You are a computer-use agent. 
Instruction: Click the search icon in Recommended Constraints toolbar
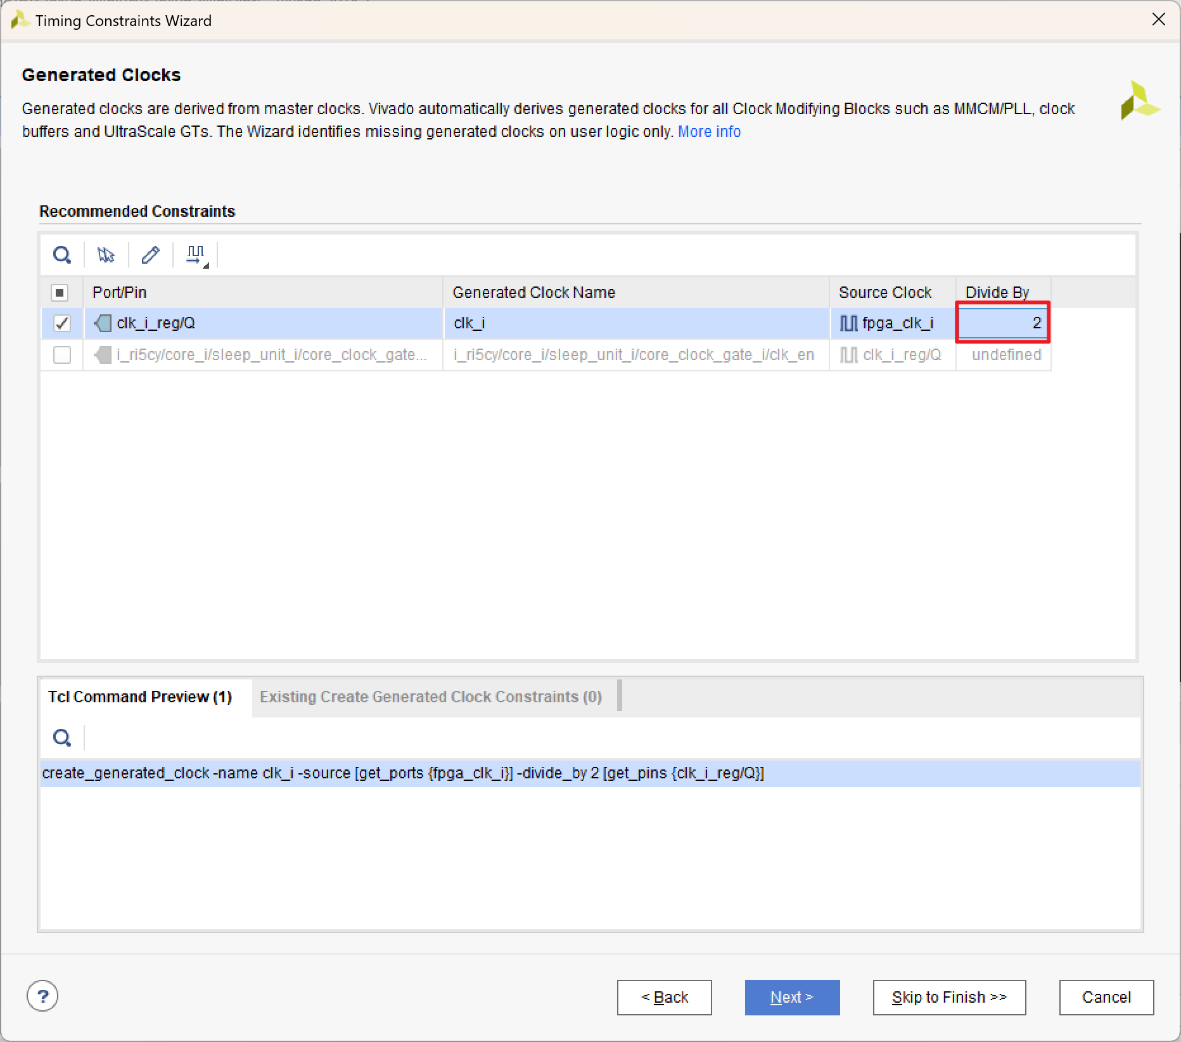62,255
